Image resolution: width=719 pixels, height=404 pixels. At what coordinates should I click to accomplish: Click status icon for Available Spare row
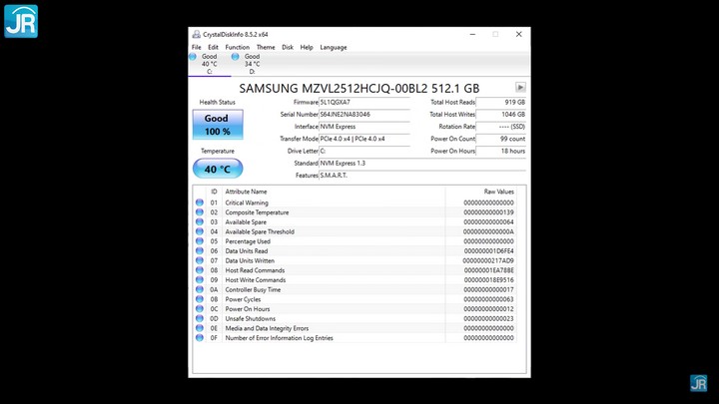tap(200, 221)
